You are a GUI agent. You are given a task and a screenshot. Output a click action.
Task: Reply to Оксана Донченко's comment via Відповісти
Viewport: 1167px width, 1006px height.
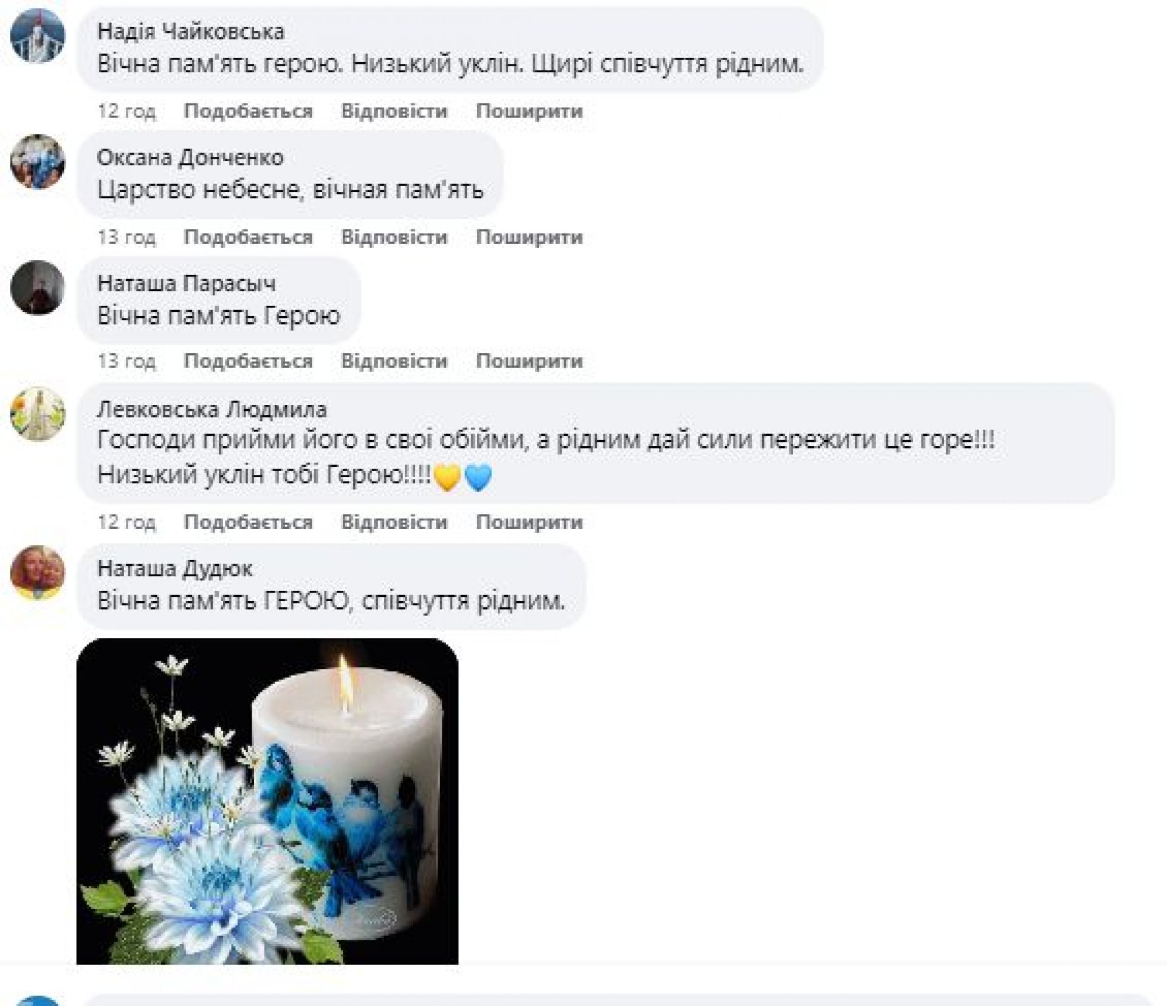coord(394,237)
